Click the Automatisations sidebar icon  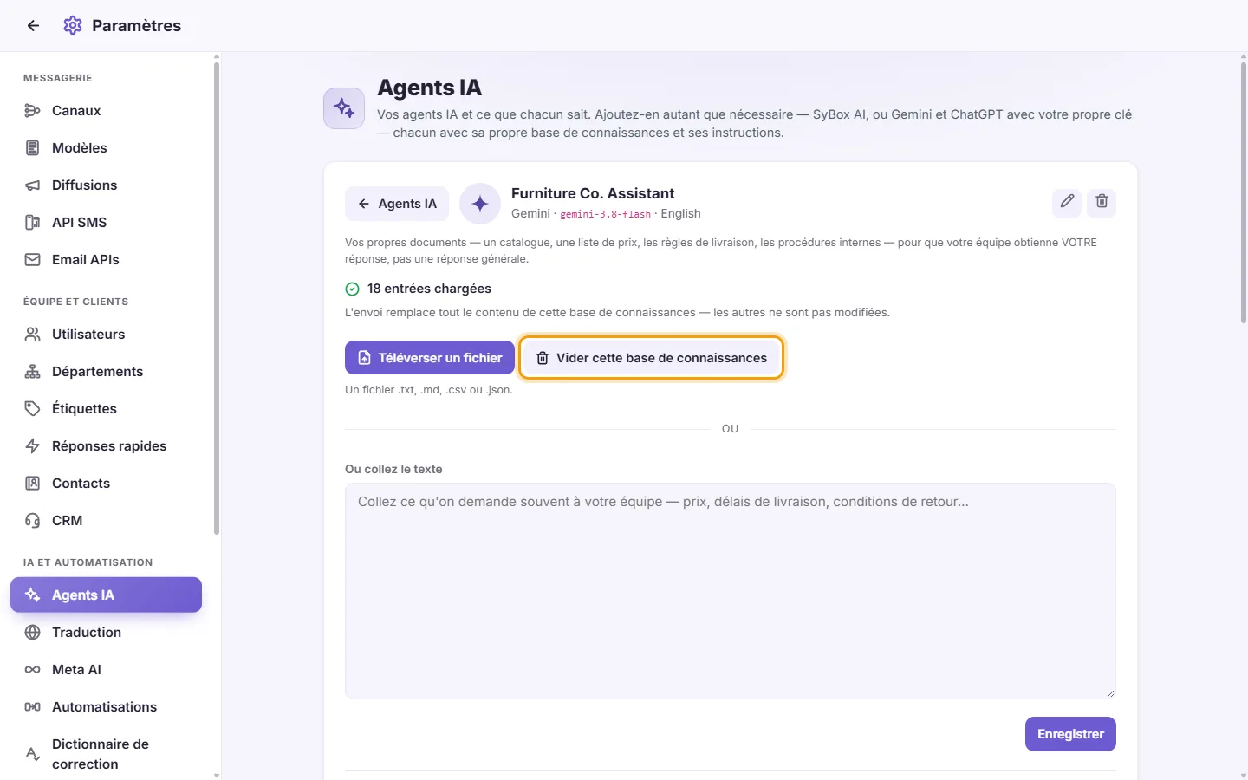pos(33,707)
